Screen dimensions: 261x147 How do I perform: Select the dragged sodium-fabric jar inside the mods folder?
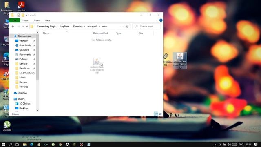pyautogui.click(x=97, y=66)
